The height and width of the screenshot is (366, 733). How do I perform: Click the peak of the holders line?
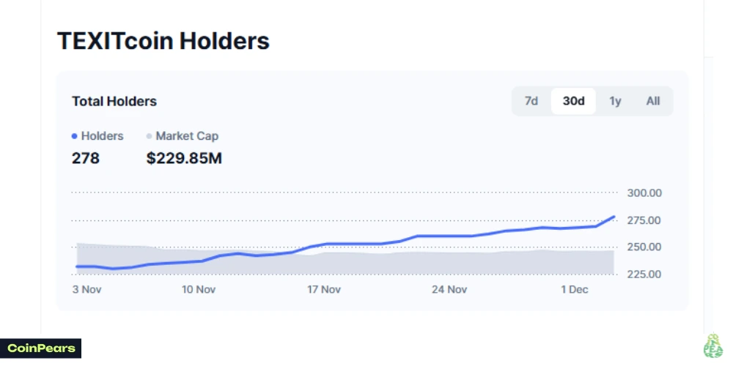coord(614,217)
